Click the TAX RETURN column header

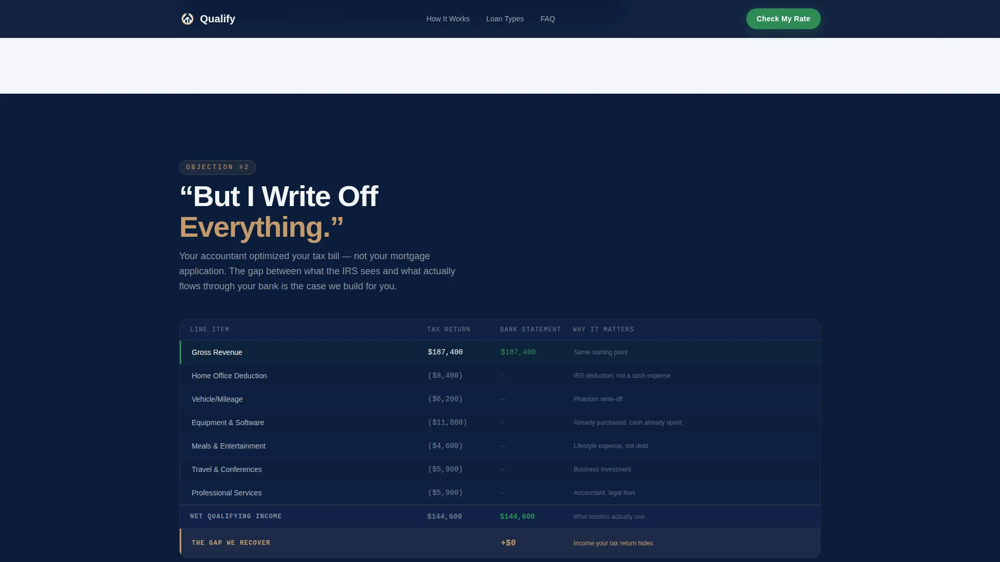448,329
